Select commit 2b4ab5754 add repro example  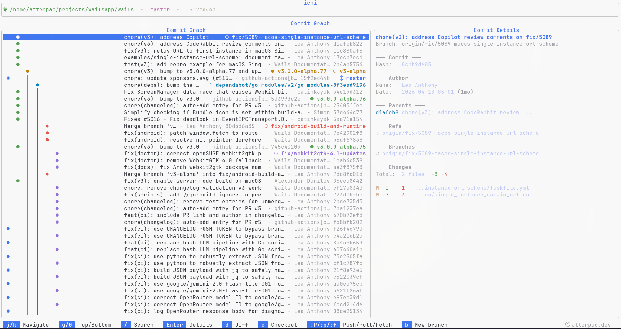186,65
